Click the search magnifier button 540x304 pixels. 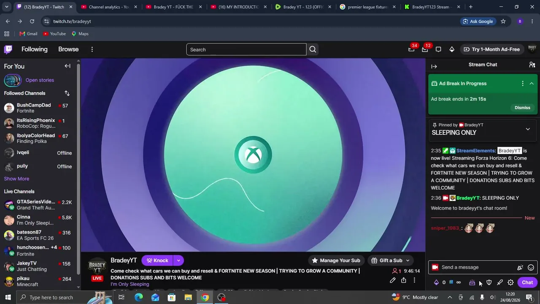[x=313, y=49]
